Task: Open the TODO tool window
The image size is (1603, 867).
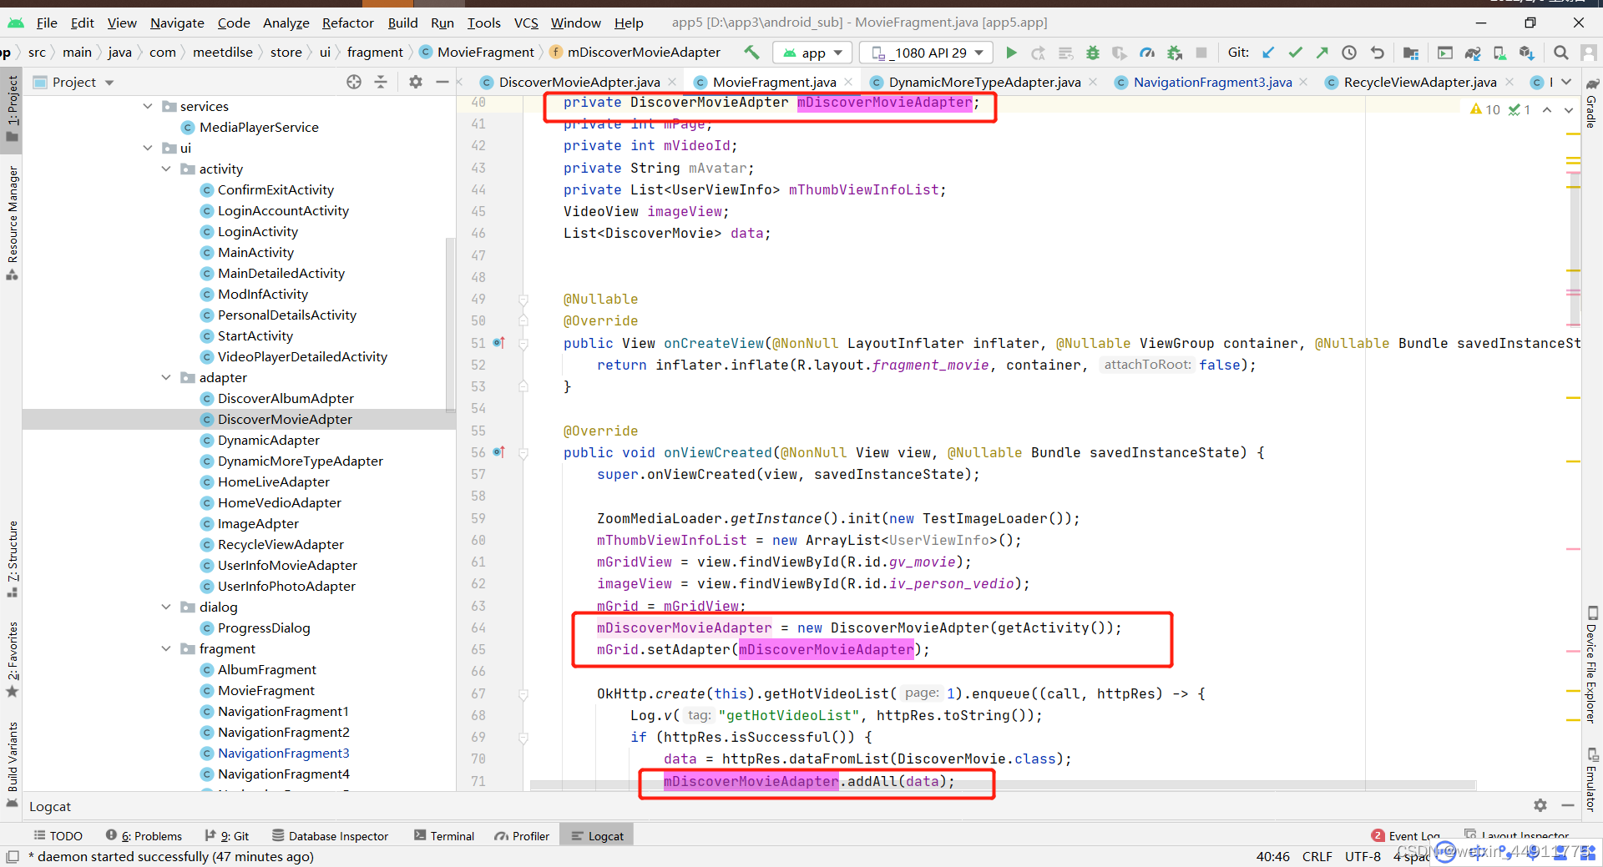Action: click(x=58, y=835)
